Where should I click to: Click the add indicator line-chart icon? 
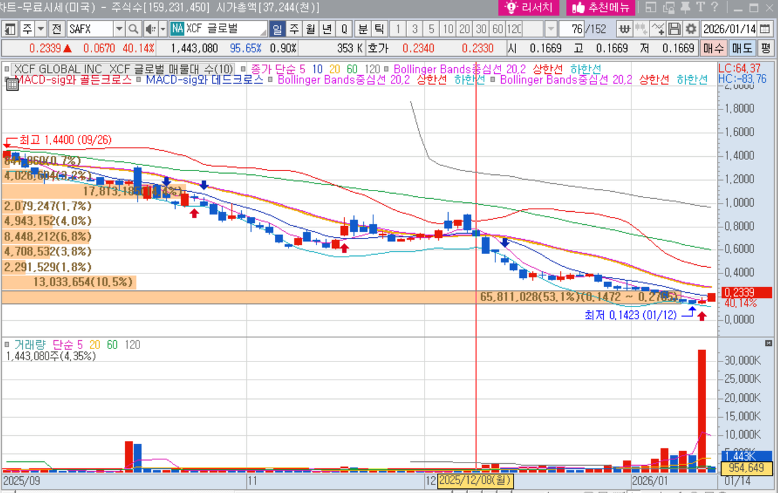click(658, 29)
